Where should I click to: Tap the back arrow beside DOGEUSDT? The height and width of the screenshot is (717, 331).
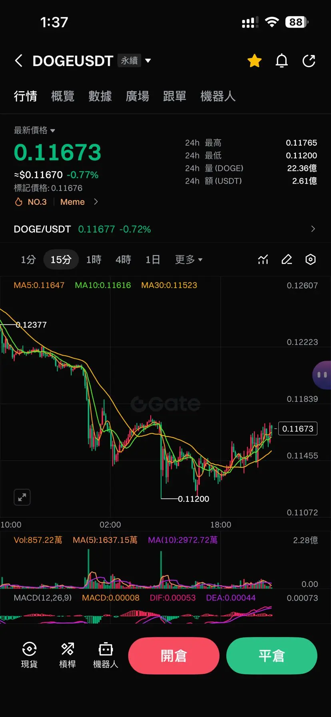tap(18, 61)
